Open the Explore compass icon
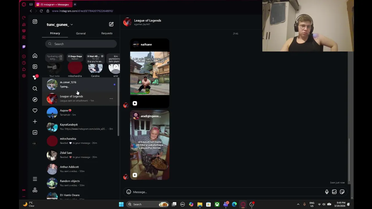Image resolution: width=372 pixels, height=209 pixels. 35,100
